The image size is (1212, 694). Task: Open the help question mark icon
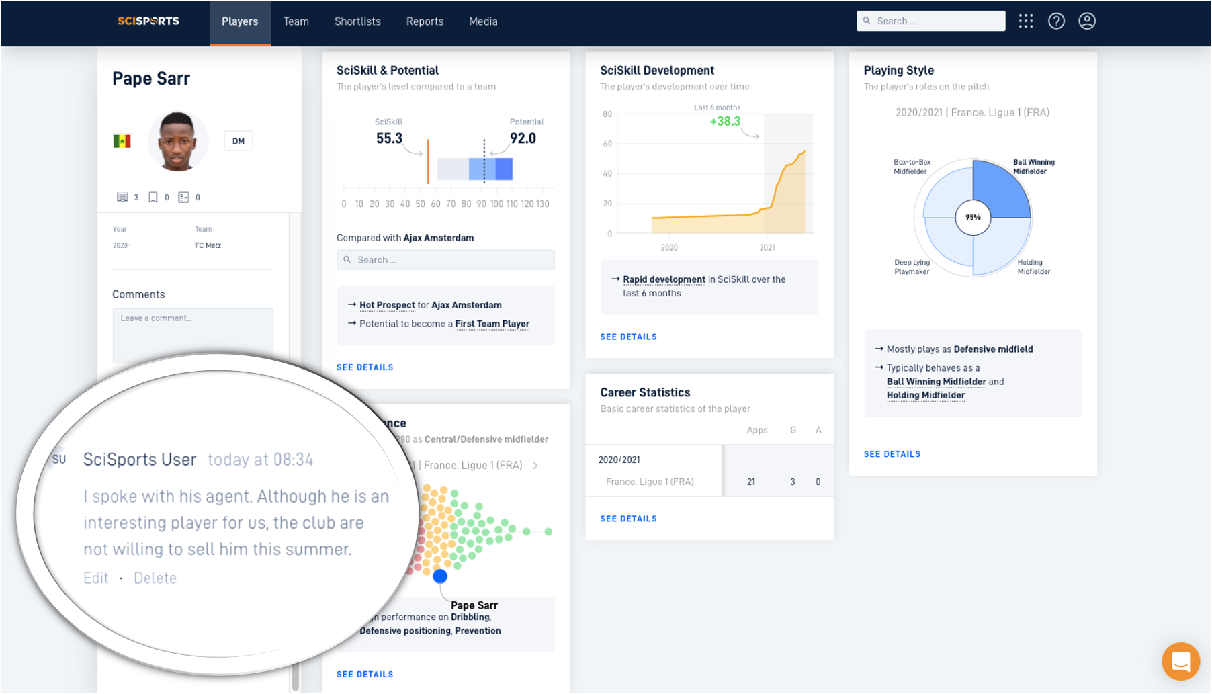tap(1056, 21)
